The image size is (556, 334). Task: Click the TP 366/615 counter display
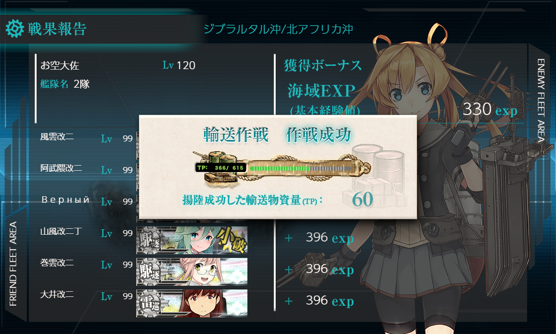[x=220, y=167]
